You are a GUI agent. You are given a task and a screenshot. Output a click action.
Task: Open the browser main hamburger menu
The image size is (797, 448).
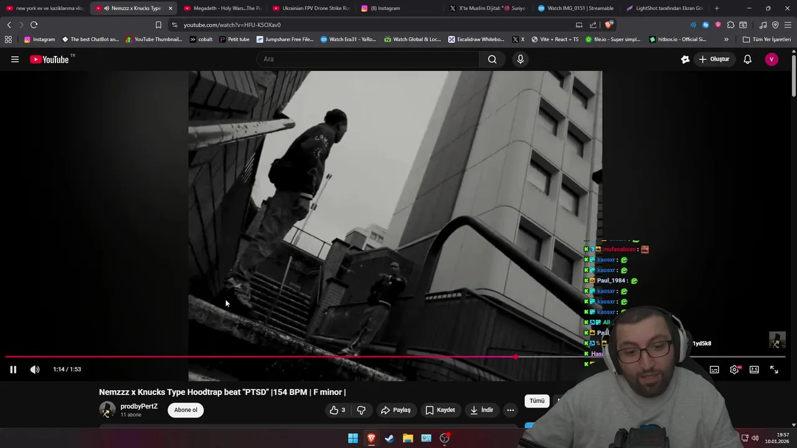point(788,25)
